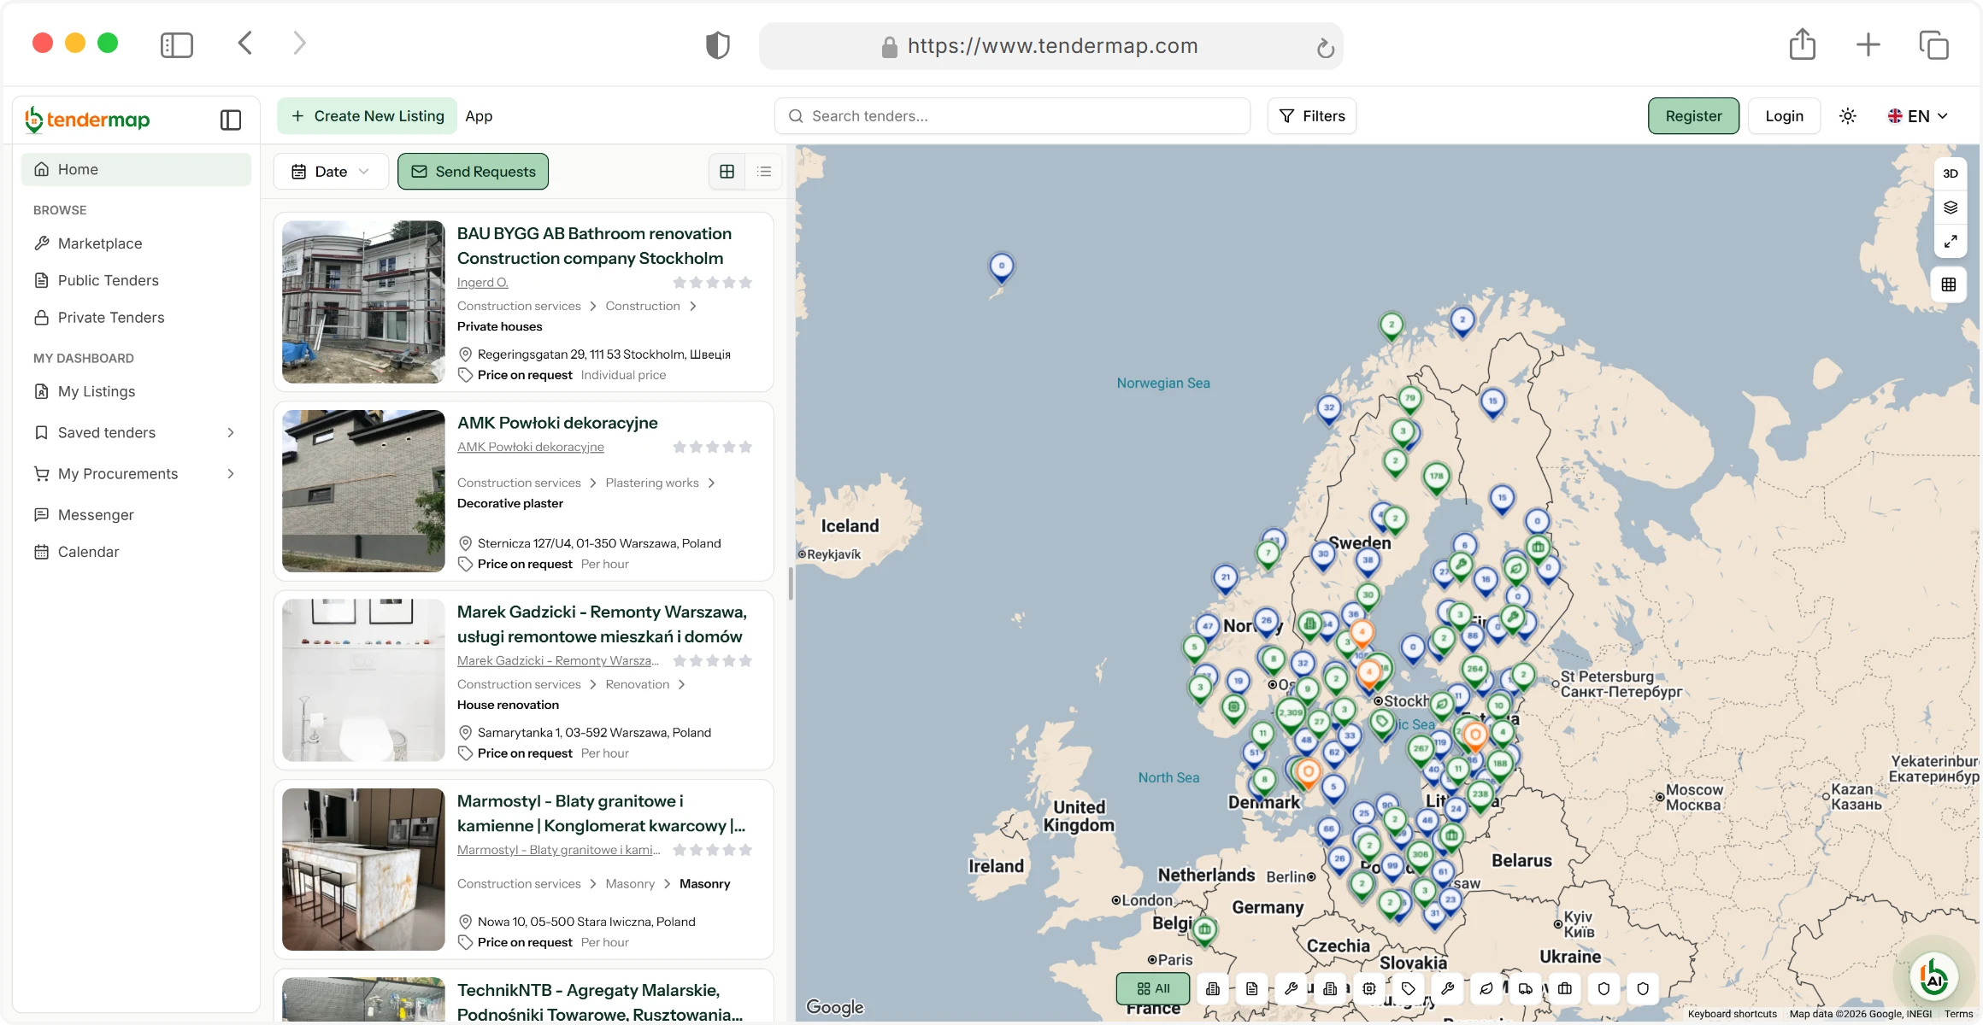Expand the map to fullscreen

pos(1951,242)
